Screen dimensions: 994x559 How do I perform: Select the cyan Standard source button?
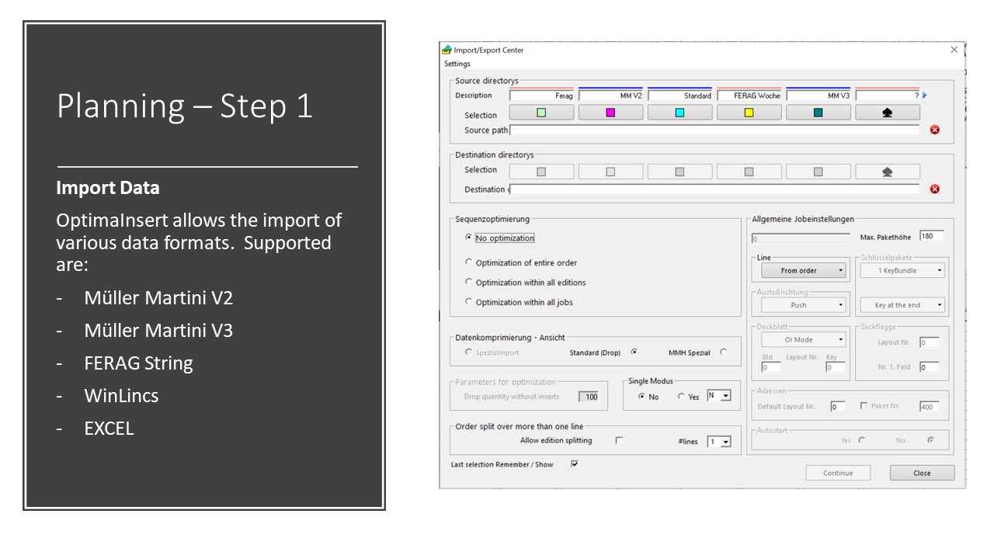coord(679,113)
